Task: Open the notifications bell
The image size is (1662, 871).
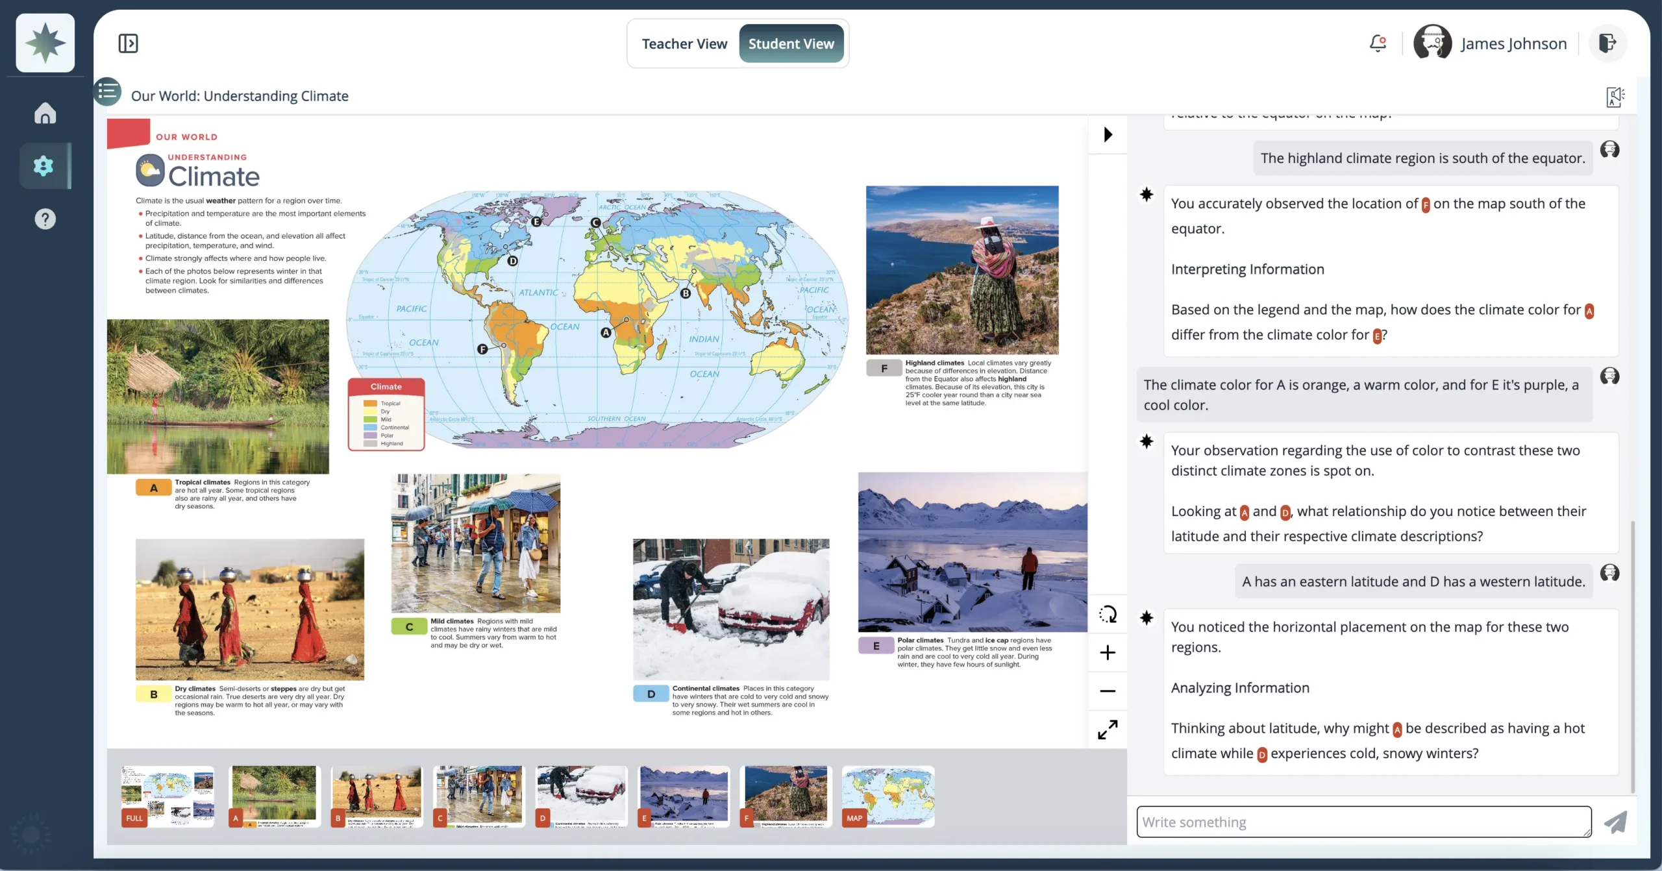Action: 1377,43
